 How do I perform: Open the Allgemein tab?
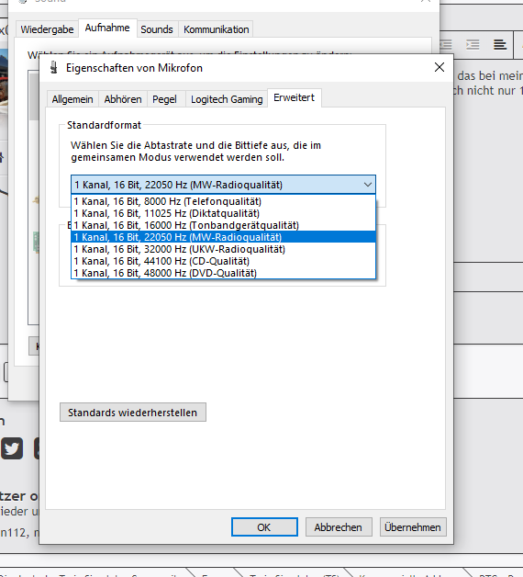point(72,99)
